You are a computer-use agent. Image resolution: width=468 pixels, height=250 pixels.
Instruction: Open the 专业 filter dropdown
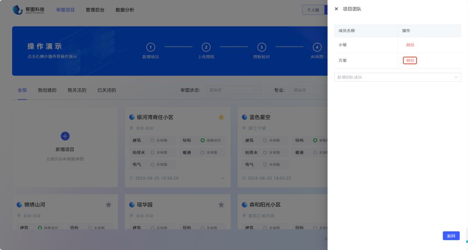pos(309,90)
